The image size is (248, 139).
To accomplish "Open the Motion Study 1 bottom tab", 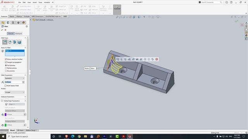I will click(31, 131).
